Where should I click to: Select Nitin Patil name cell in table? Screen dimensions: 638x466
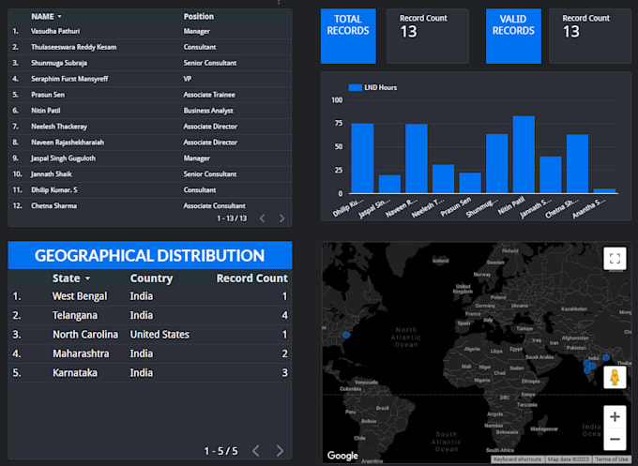[46, 111]
